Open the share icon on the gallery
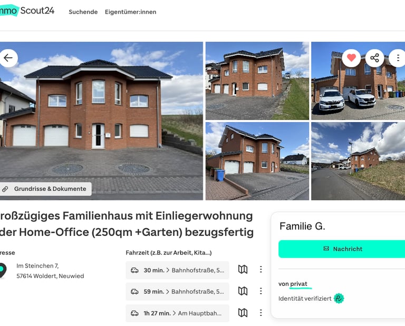The image size is (405, 326). tap(374, 58)
